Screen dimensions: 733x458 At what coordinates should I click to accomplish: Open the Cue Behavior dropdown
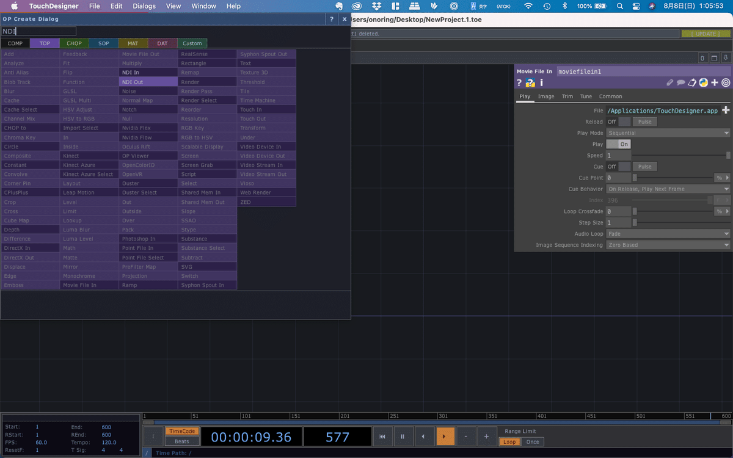pos(668,189)
